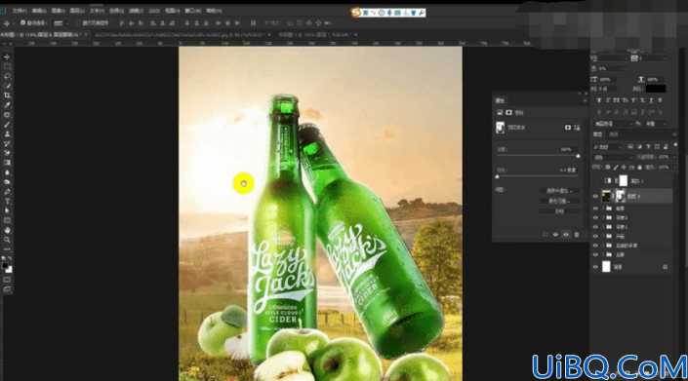Click Faux Bold in Character panel
This screenshot has width=688, height=381.
point(599,100)
